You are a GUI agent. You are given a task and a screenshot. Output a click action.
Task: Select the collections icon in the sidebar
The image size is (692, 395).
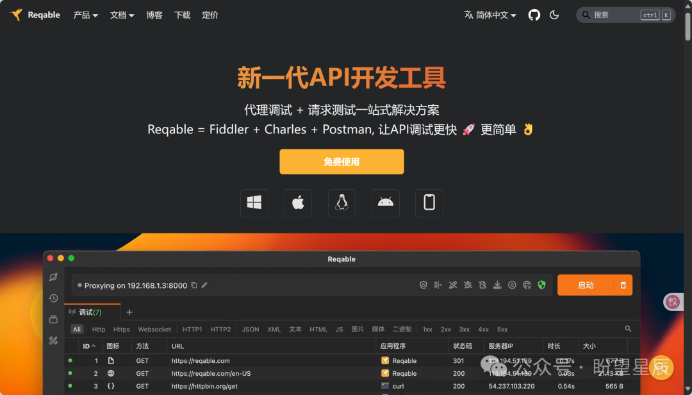click(x=54, y=319)
